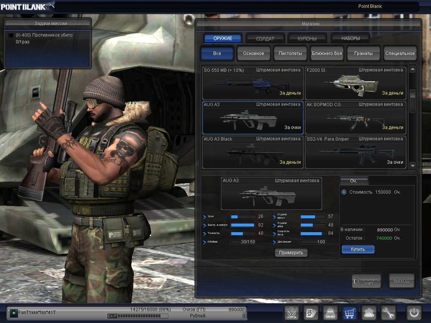Select the AK SOPMOD CG weapon card
The width and height of the screenshot is (431, 323).
[x=355, y=117]
